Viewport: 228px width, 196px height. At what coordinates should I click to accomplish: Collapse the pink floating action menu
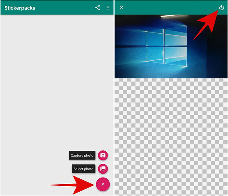[x=103, y=184]
